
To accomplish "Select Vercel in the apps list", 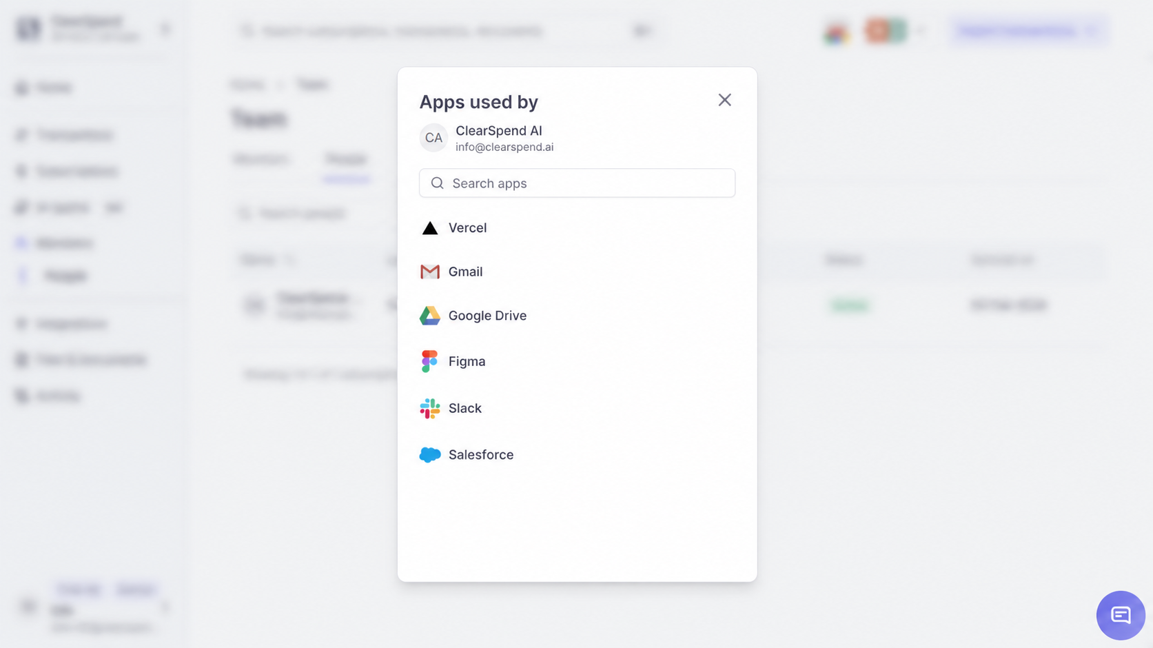I will [577, 228].
